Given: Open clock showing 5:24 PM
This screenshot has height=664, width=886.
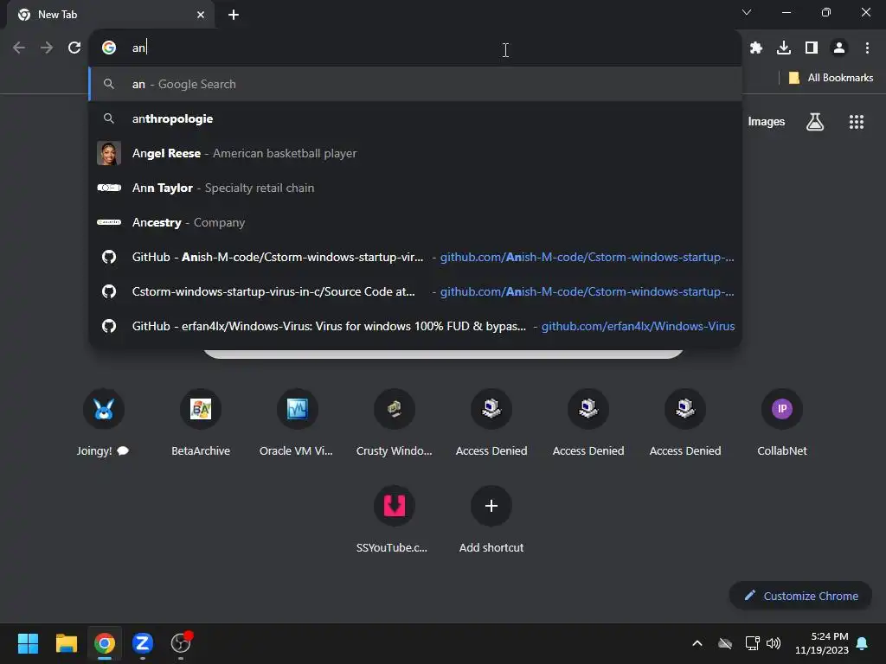Looking at the screenshot, I should click(x=822, y=643).
